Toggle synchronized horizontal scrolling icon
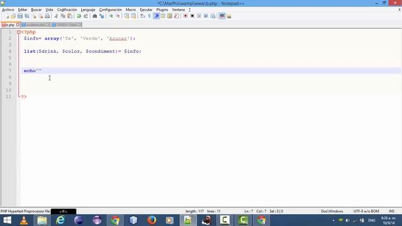402x226 pixels. [x=134, y=16]
